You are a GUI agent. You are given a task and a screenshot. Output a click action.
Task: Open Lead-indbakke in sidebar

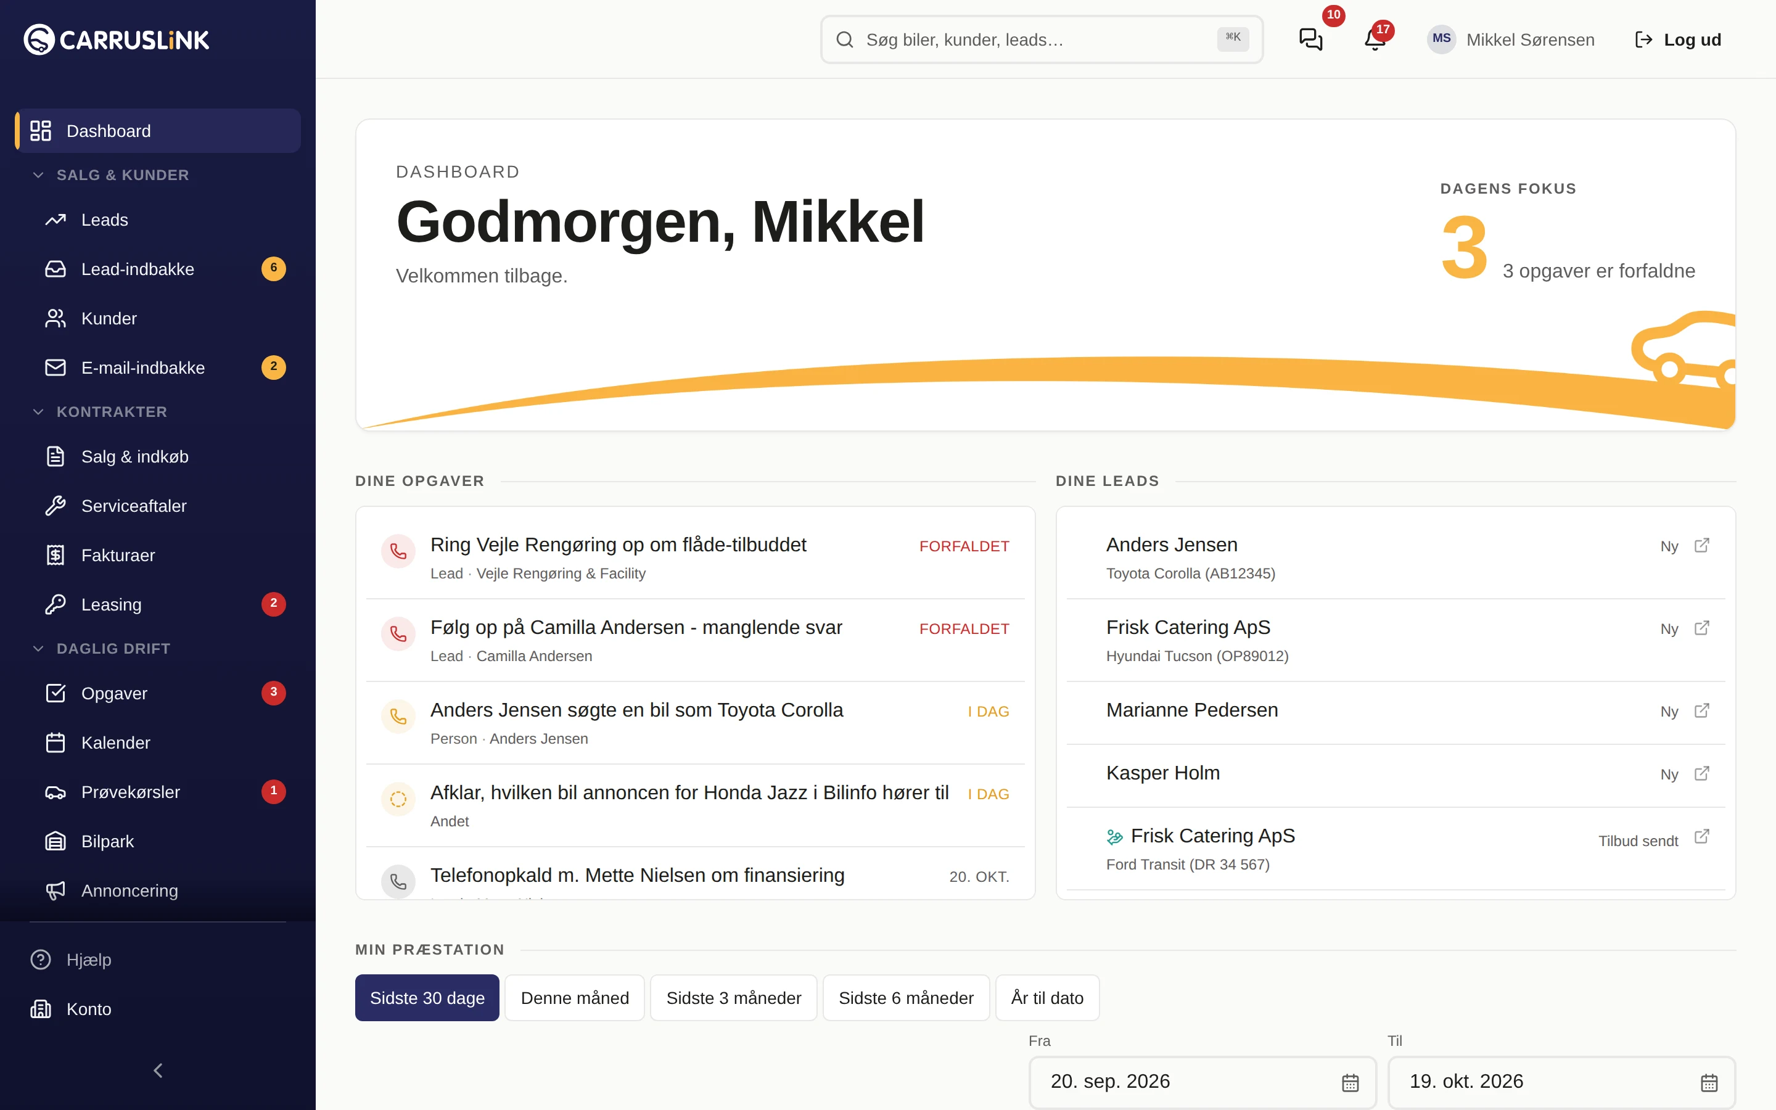pos(165,269)
